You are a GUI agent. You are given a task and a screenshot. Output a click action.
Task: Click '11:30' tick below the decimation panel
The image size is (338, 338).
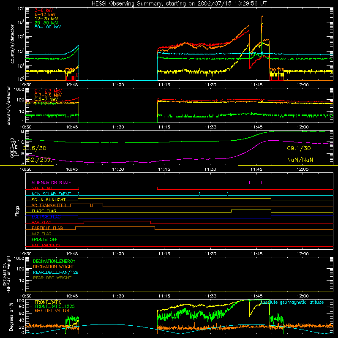210,296
